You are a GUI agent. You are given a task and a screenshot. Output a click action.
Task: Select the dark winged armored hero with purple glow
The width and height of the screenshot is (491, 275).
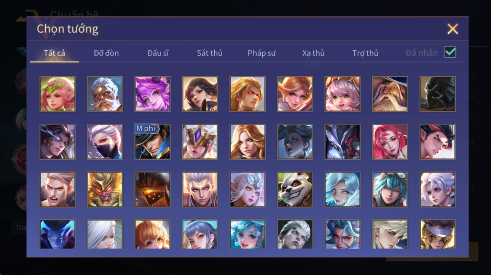coord(342,142)
